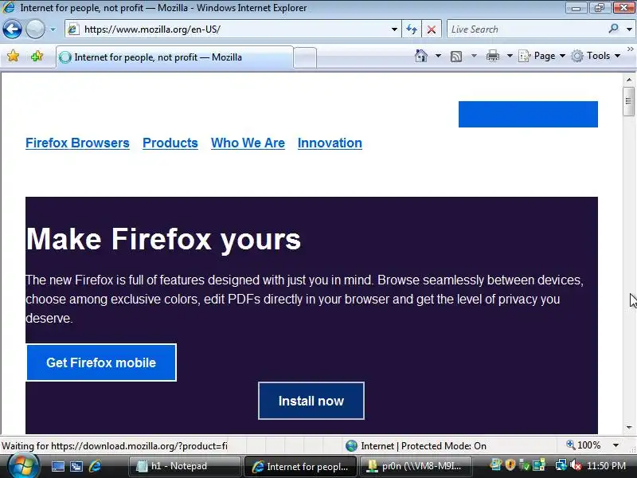Click the disabled Forward navigation button
This screenshot has height=478, width=637.
[x=35, y=29]
